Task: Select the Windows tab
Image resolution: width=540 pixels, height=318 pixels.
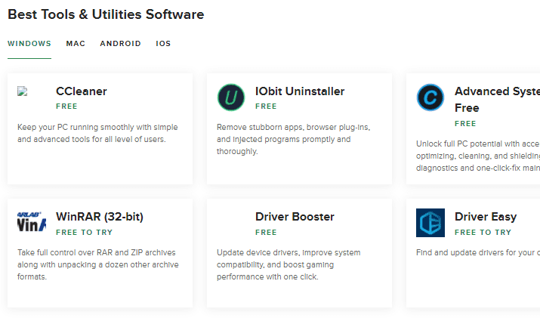Action: 29,44
